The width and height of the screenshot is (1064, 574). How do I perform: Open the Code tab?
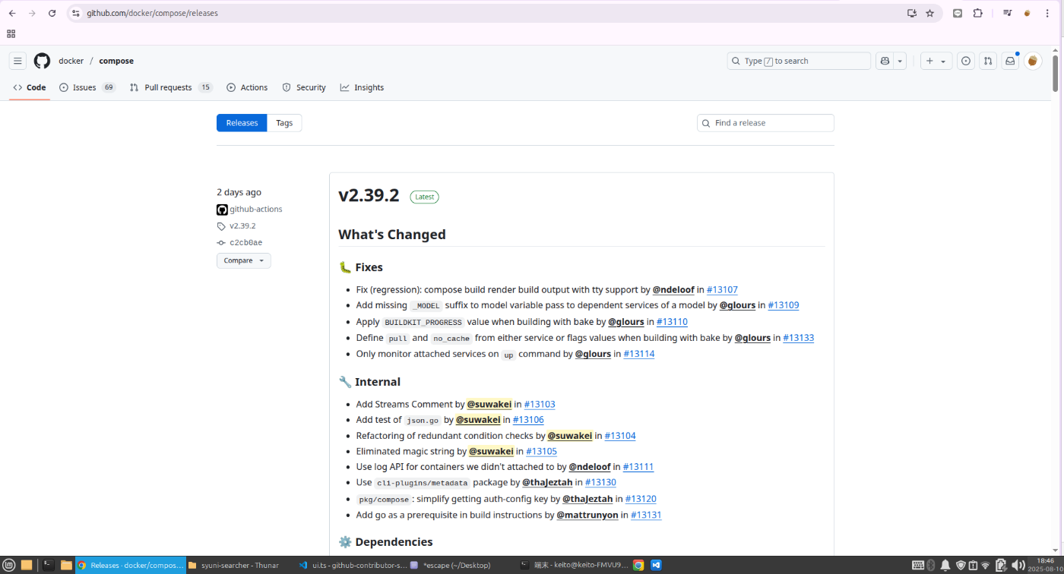point(30,87)
